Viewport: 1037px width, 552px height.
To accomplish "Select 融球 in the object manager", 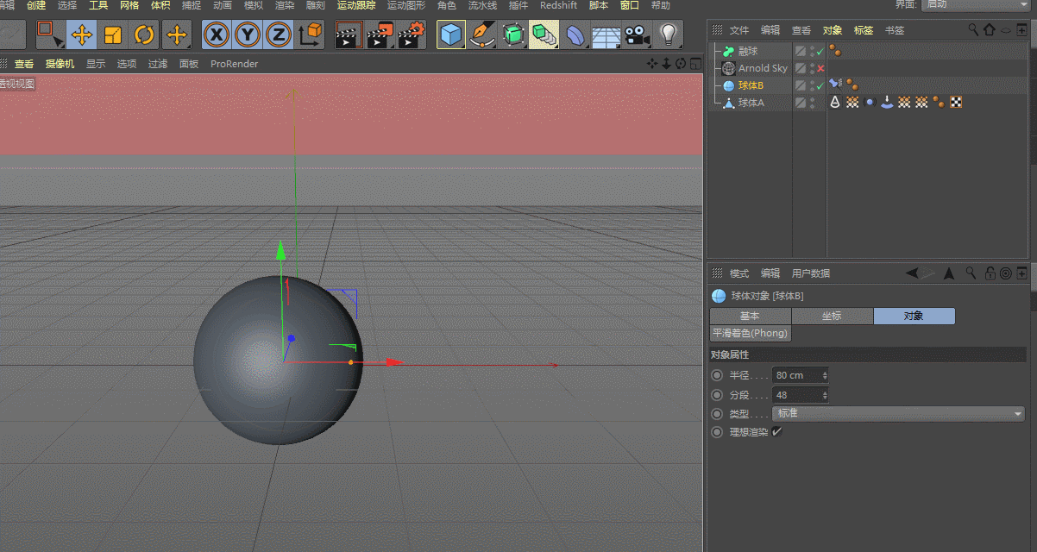I will pyautogui.click(x=748, y=52).
